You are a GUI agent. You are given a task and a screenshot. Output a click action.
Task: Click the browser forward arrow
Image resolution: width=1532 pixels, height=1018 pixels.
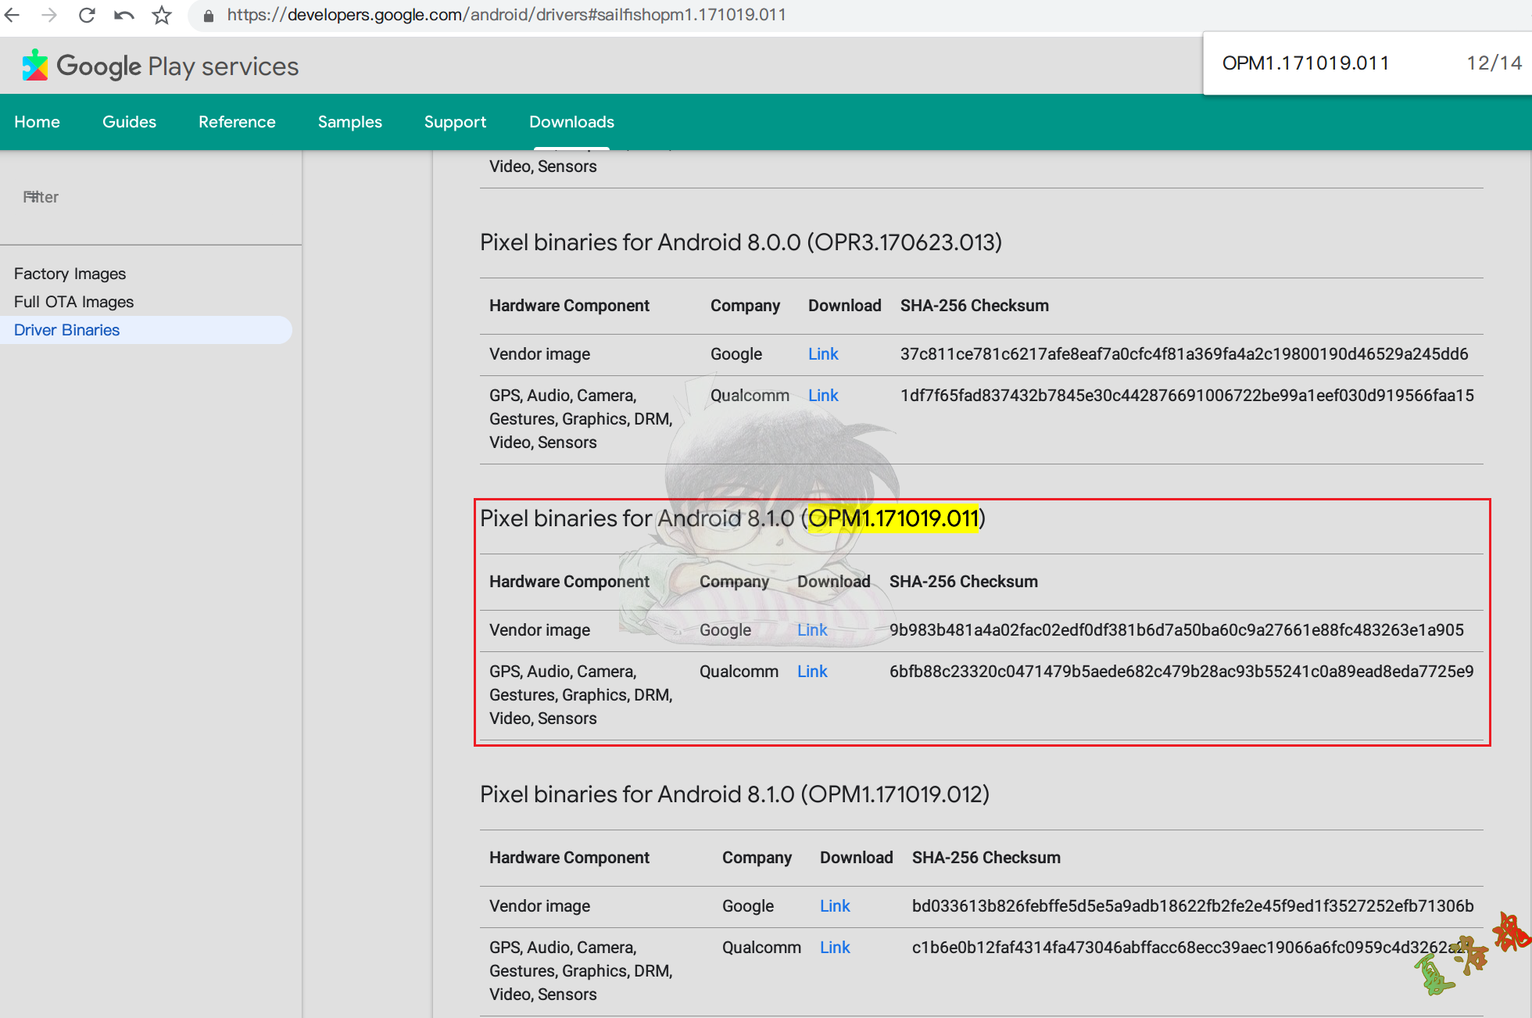49,15
